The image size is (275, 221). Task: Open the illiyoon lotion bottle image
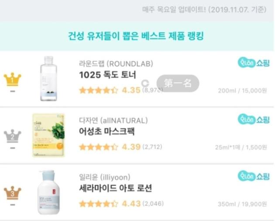click(48, 192)
